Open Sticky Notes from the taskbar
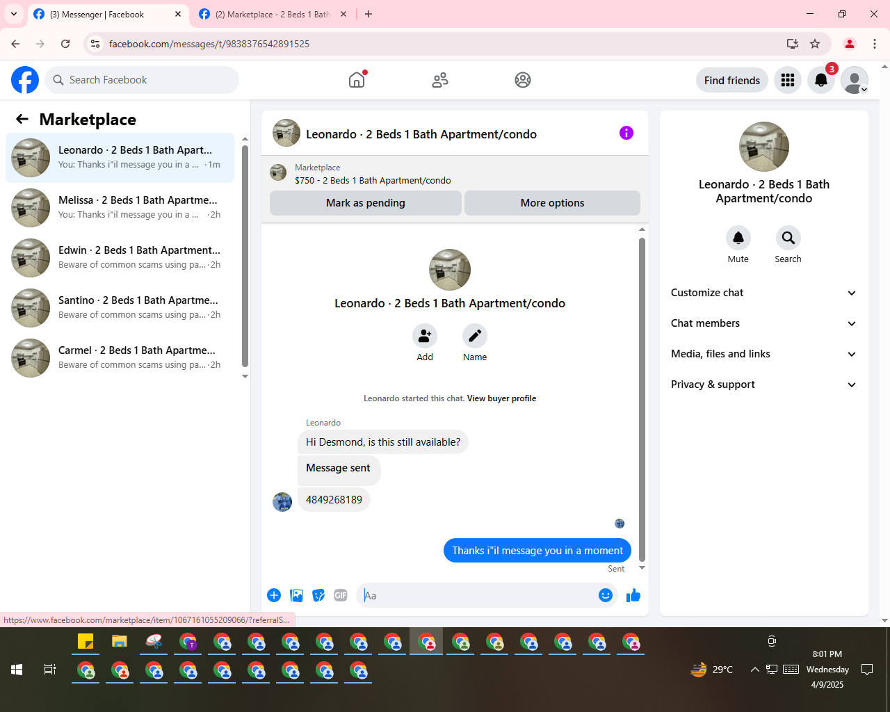Screen dimensions: 890x712 86,642
